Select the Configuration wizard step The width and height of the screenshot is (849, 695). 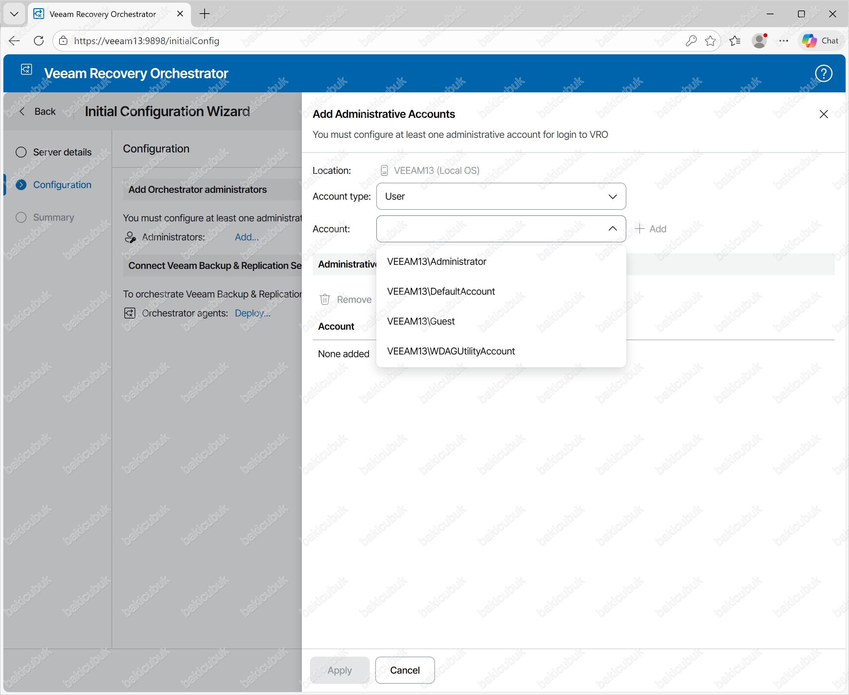pyautogui.click(x=62, y=185)
